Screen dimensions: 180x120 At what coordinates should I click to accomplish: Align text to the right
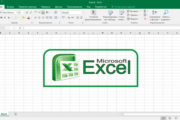[x=43, y=17]
